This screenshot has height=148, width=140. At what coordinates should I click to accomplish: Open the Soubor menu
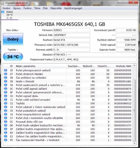(6, 8)
